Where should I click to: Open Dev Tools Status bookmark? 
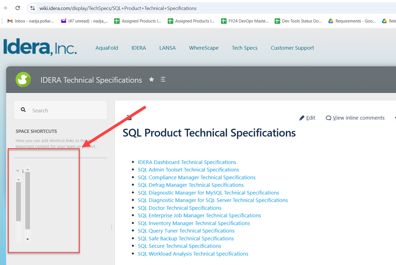298,21
